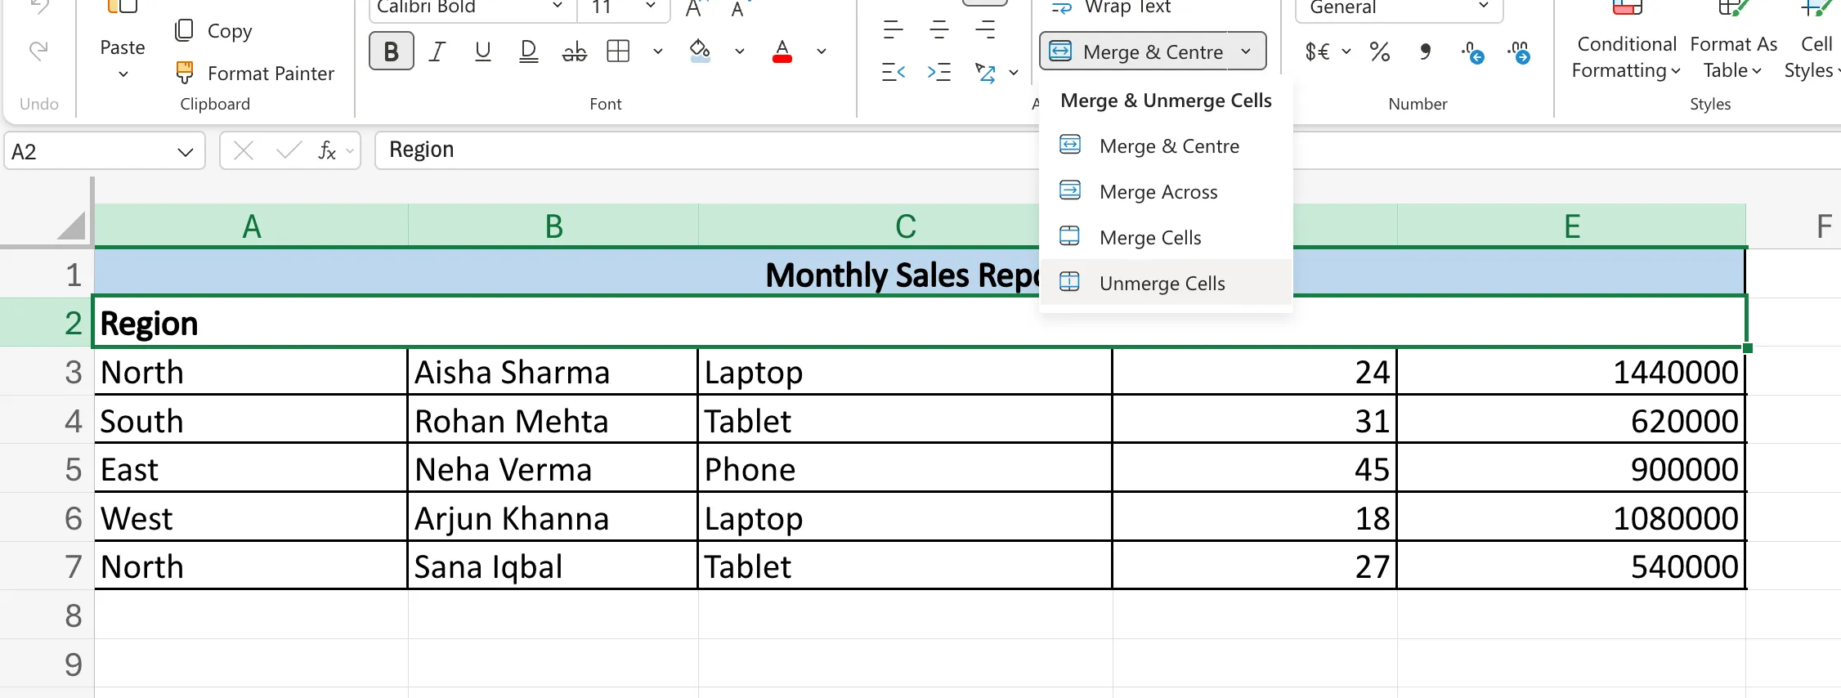The height and width of the screenshot is (698, 1841).
Task: Click the Fill Colour bucket icon
Action: point(699,51)
